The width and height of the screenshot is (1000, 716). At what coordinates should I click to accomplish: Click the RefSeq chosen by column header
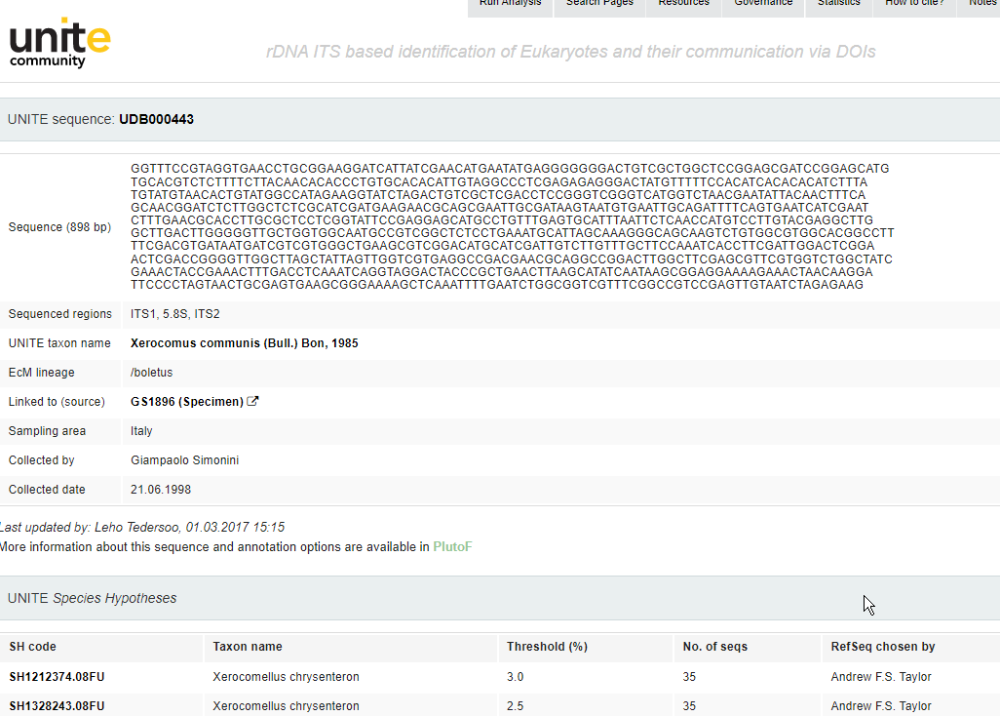[882, 647]
